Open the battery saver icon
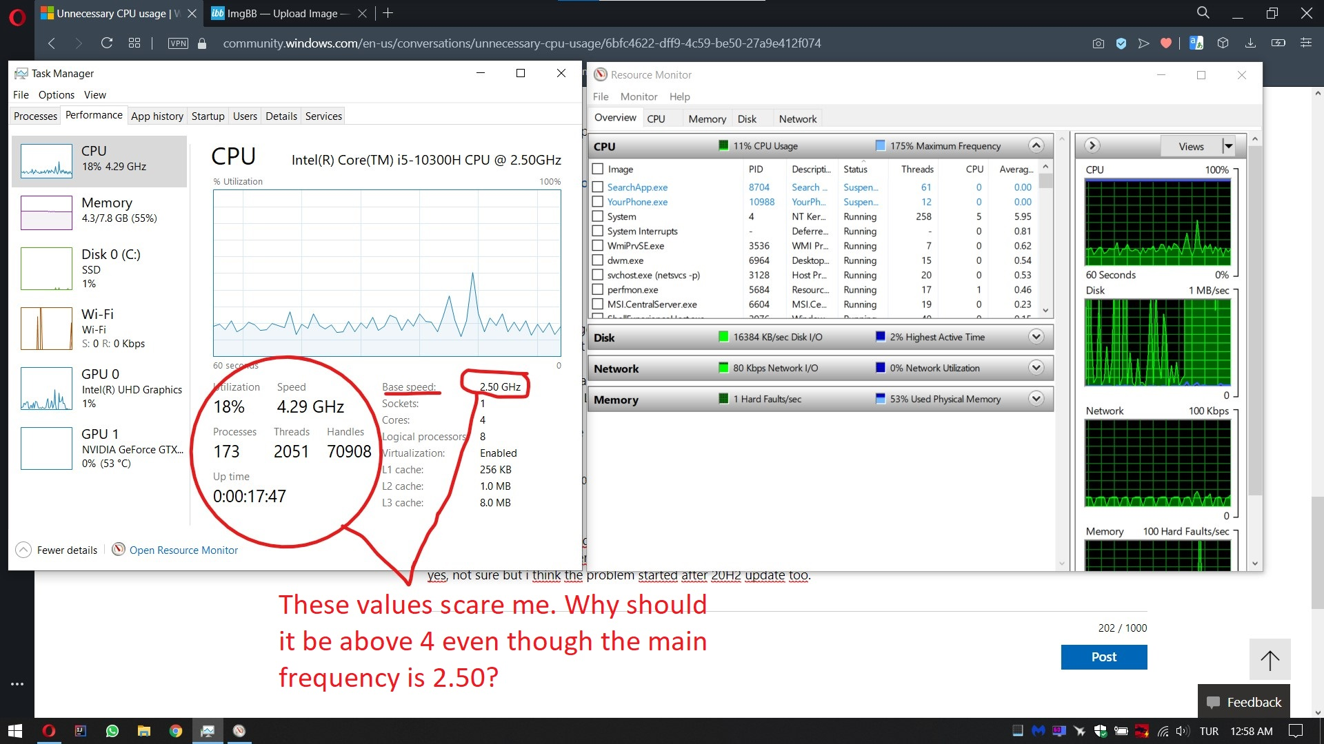 (x=1278, y=43)
